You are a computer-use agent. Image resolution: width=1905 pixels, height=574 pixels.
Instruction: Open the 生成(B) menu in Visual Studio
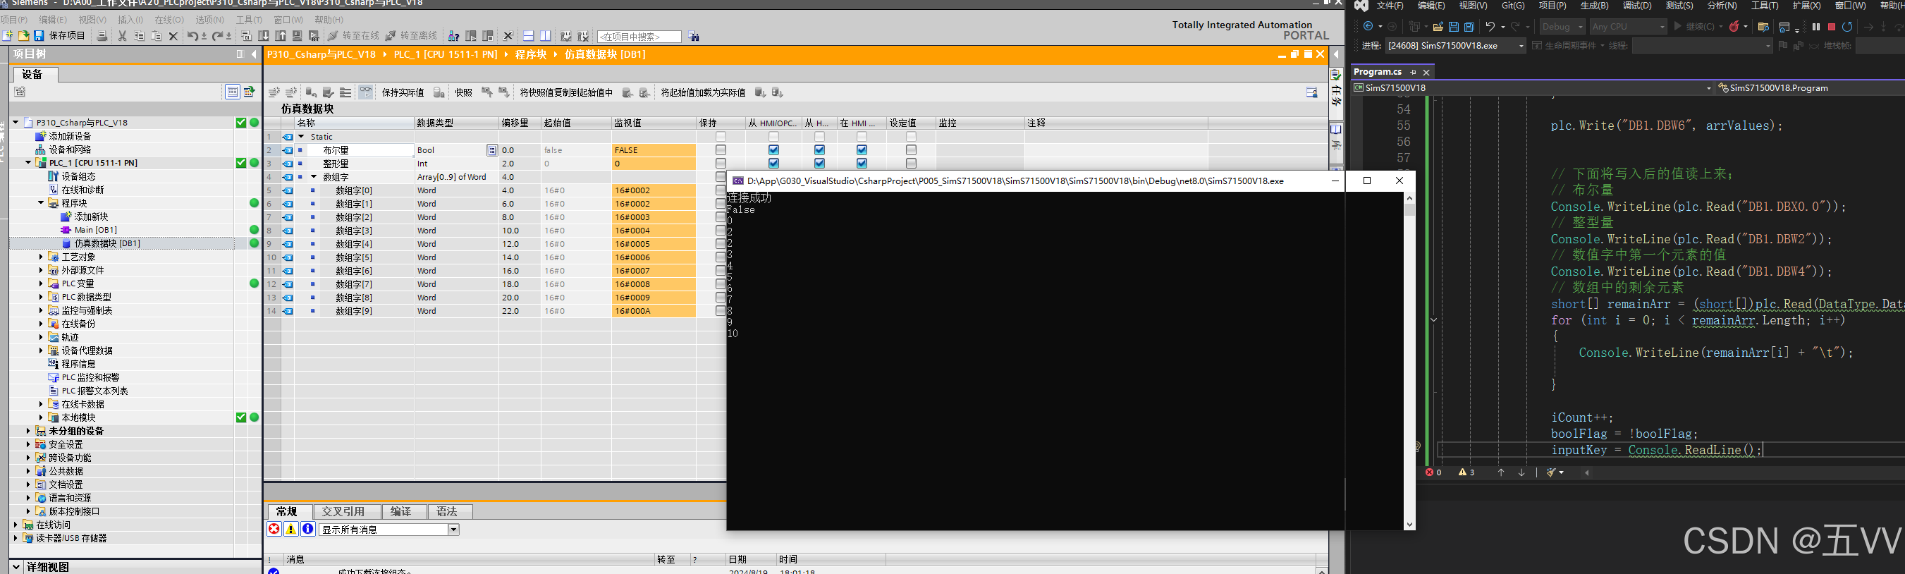point(1594,6)
